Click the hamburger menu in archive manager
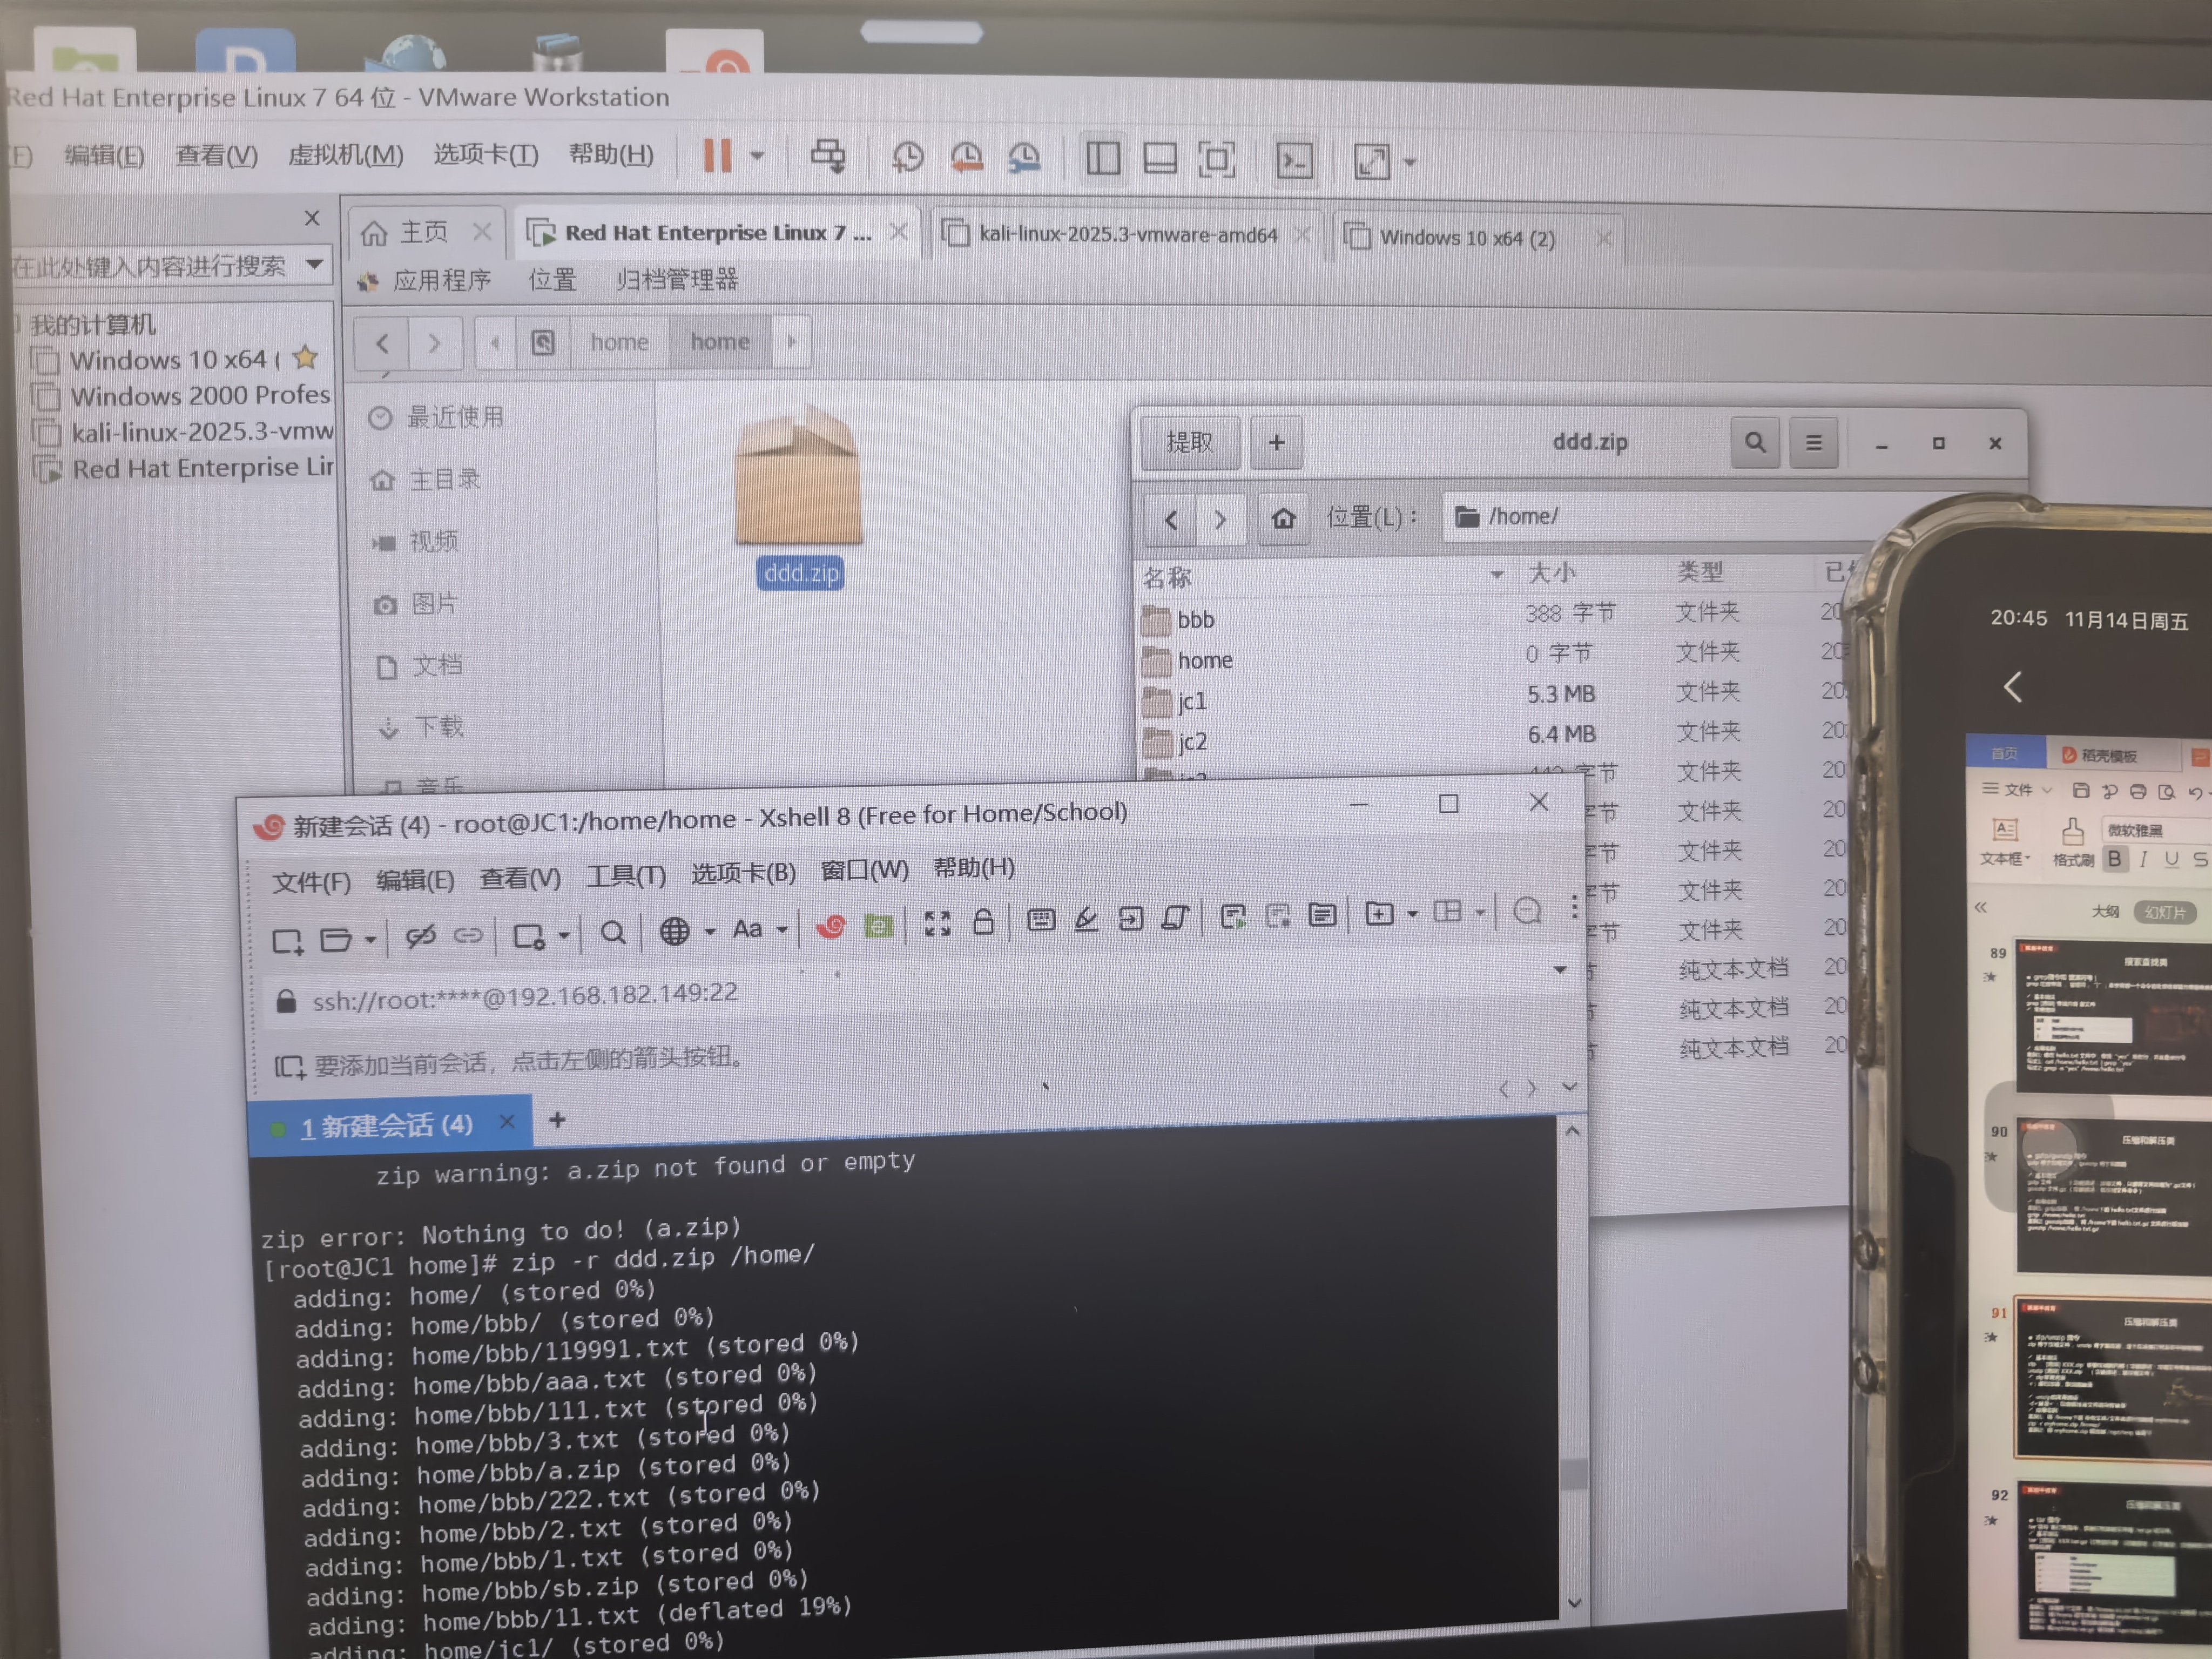The height and width of the screenshot is (1659, 2212). point(1813,442)
